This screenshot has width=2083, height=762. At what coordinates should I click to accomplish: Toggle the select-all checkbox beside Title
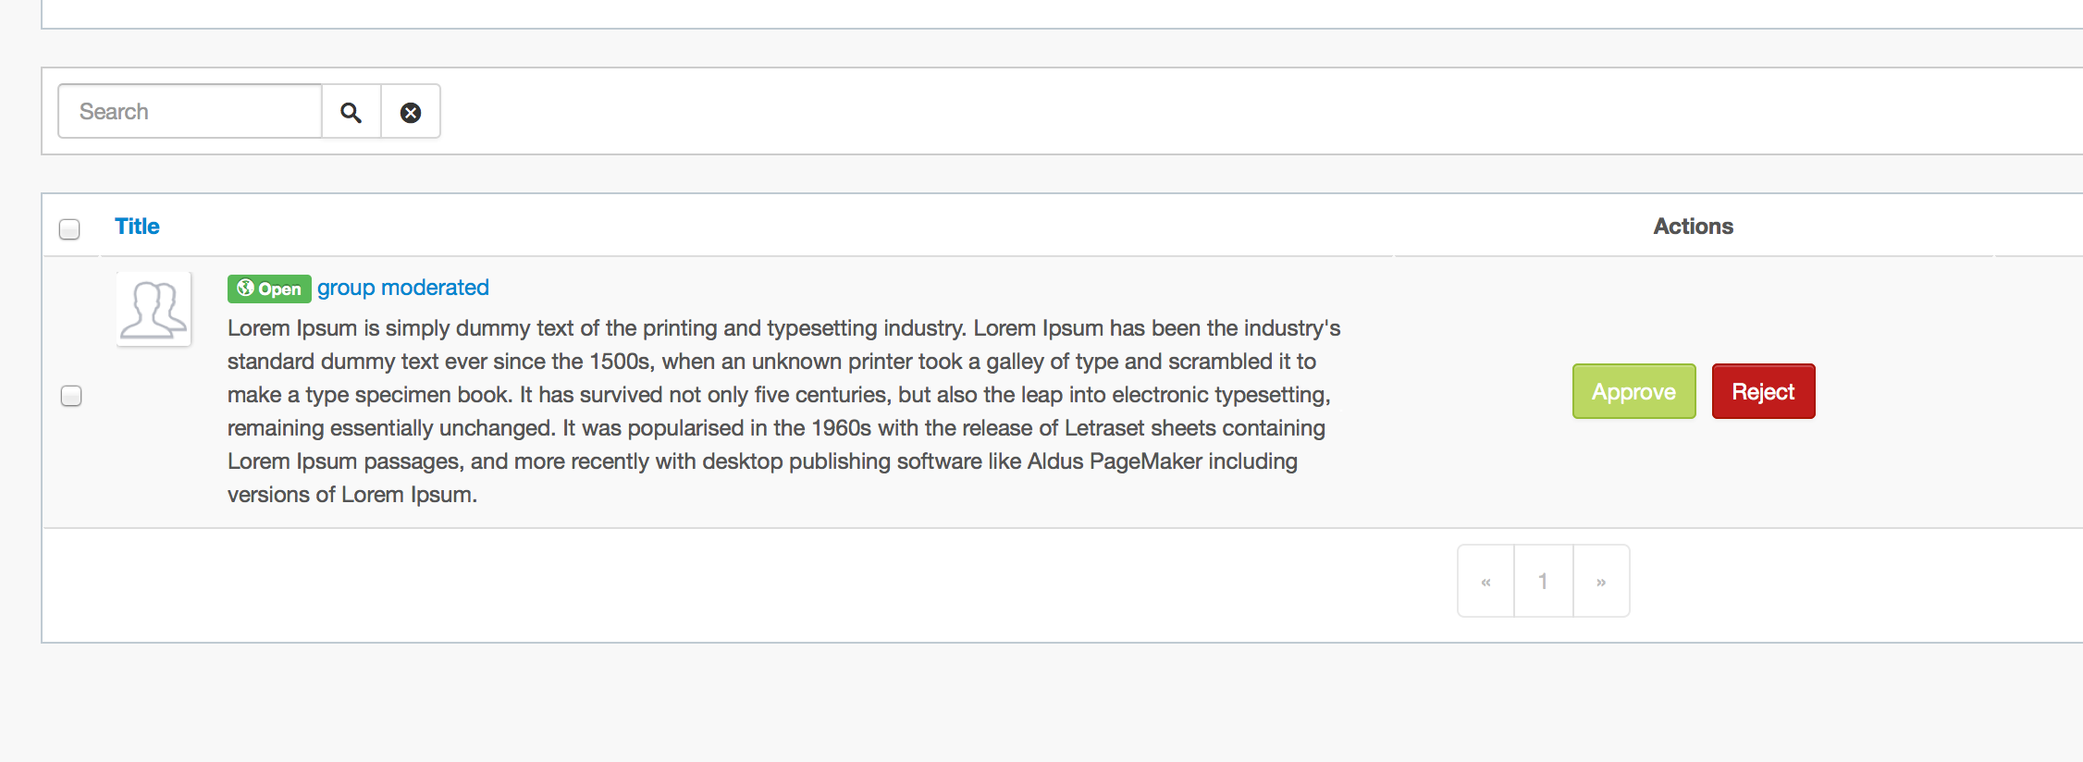click(x=69, y=228)
